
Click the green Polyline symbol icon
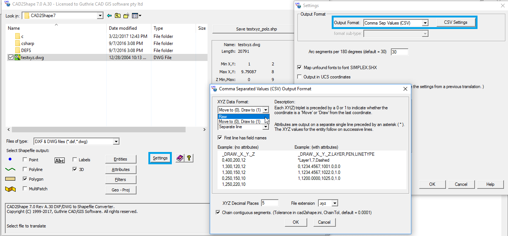tap(10, 169)
